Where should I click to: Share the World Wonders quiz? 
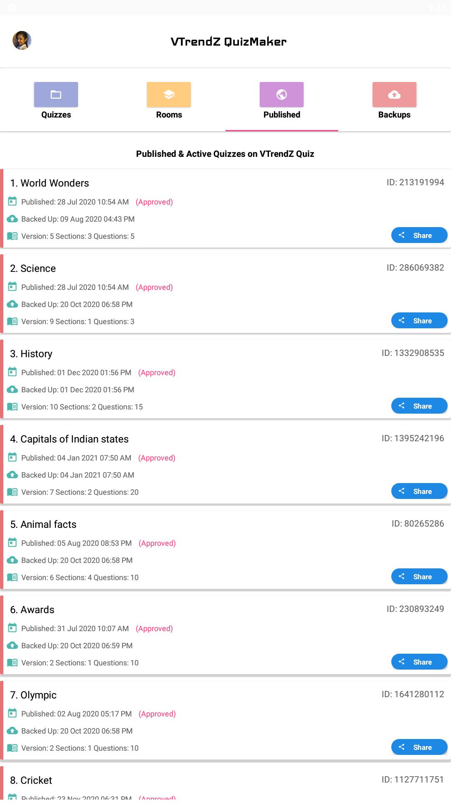[x=419, y=235]
